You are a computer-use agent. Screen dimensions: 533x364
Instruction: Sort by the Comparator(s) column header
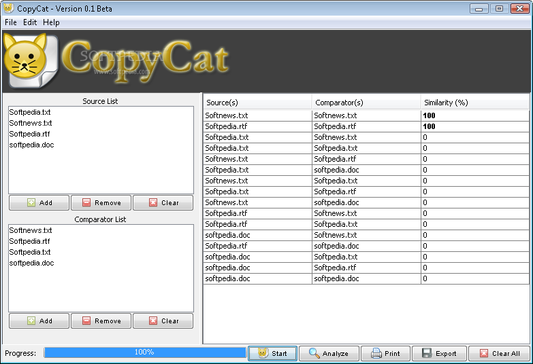(x=366, y=103)
